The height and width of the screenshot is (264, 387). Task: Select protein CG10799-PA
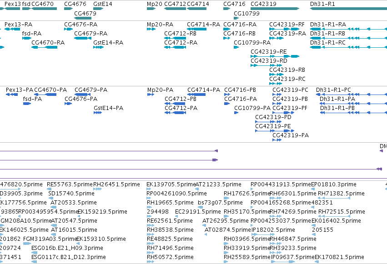click(252, 108)
